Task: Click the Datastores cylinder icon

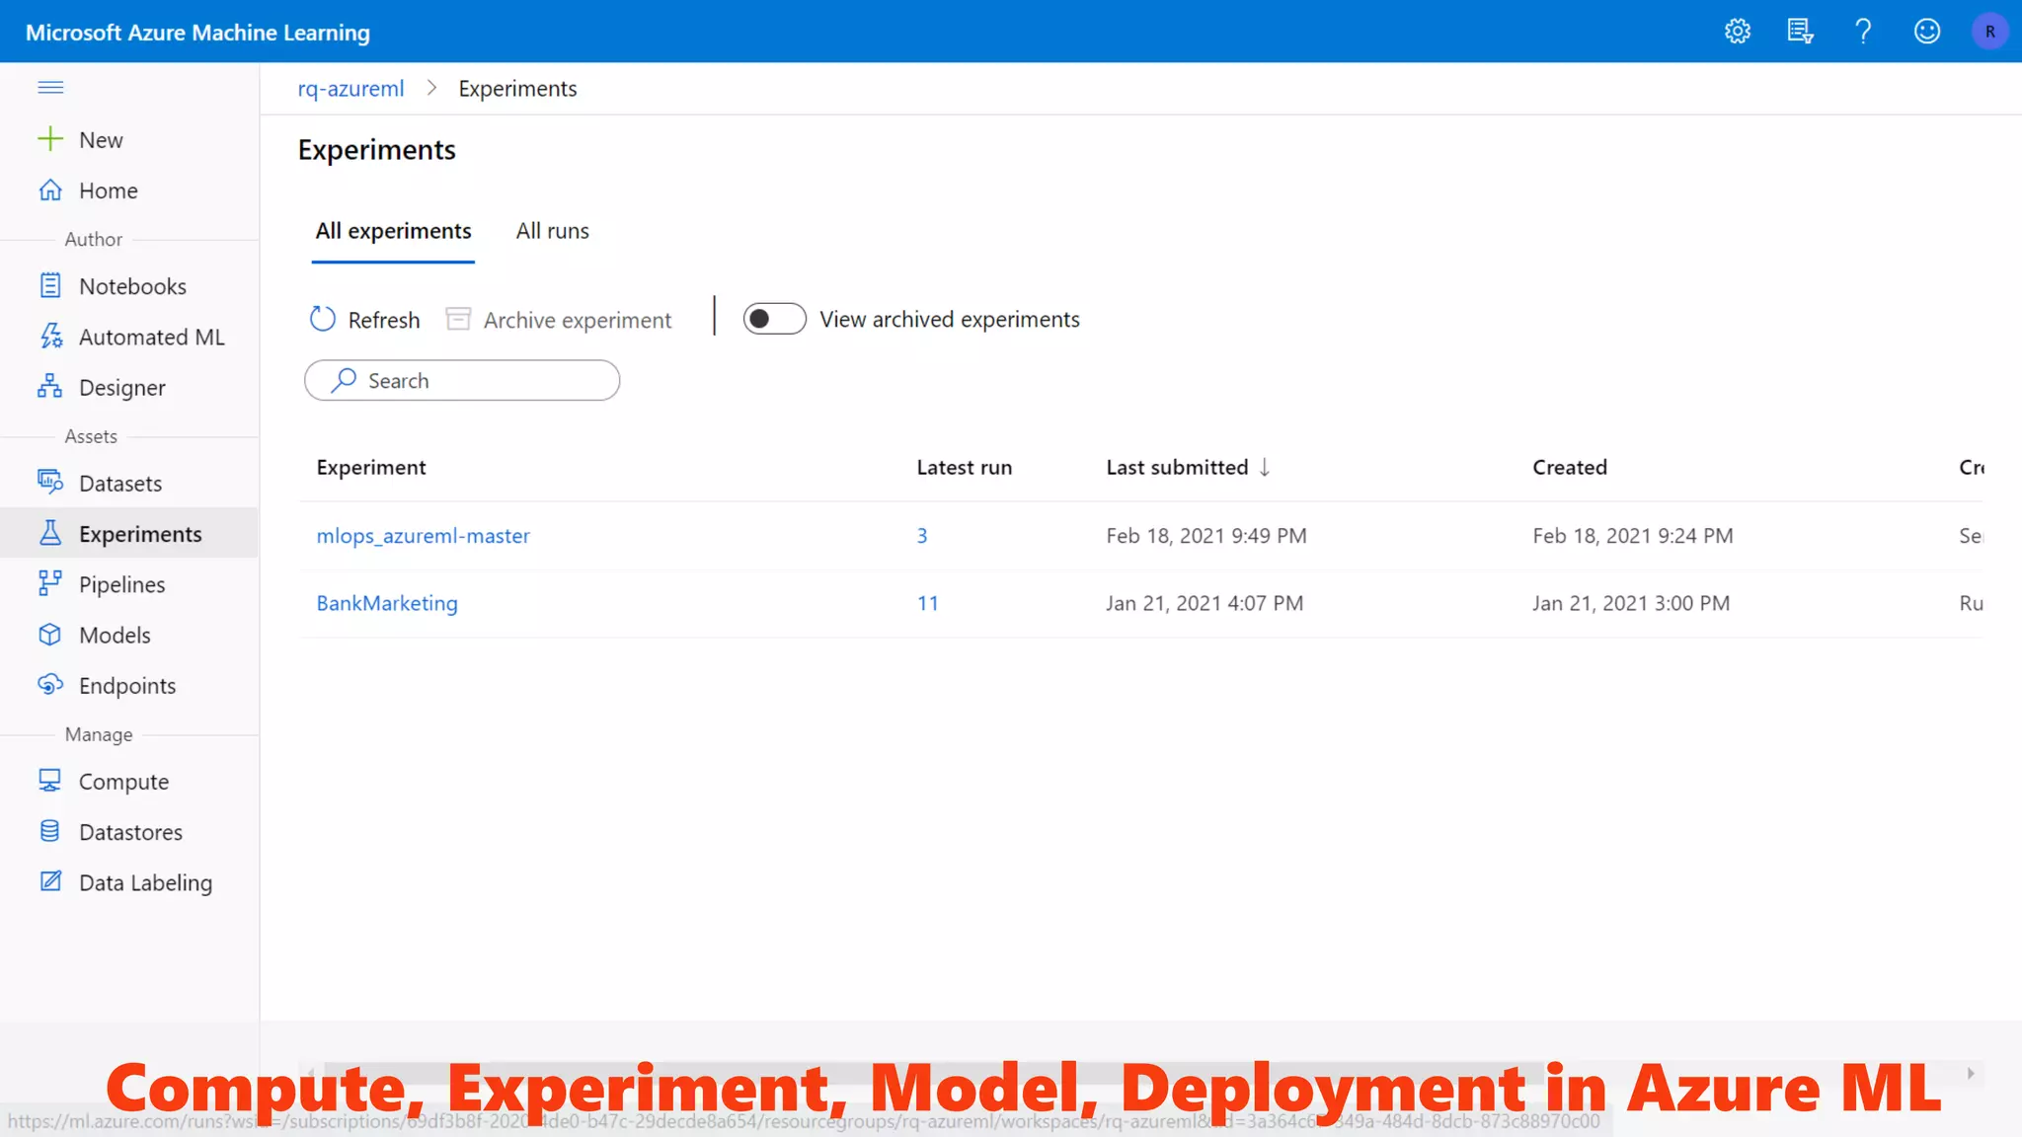Action: 50,831
